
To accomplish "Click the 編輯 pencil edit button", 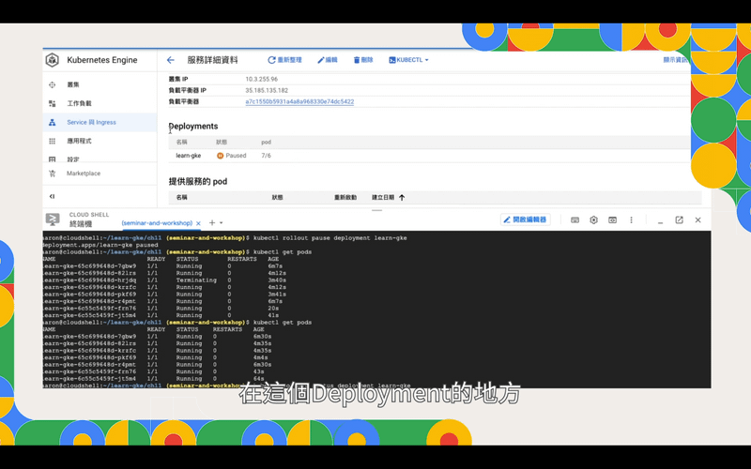I will [328, 60].
